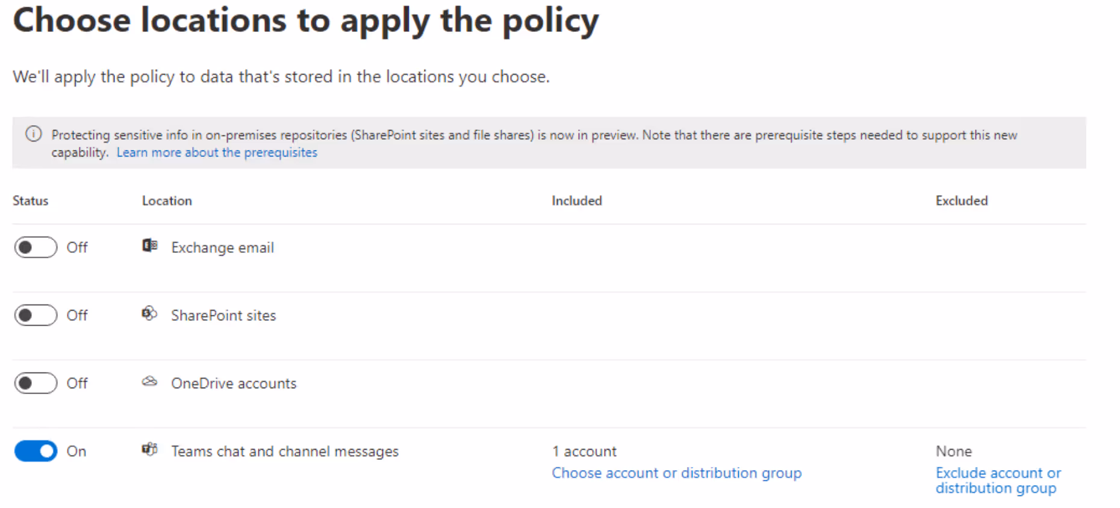Select the OneDrive accounts location label

pyautogui.click(x=234, y=383)
